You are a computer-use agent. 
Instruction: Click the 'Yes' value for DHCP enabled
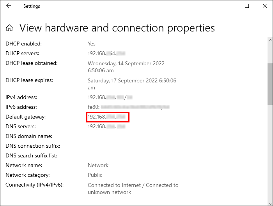92,44
